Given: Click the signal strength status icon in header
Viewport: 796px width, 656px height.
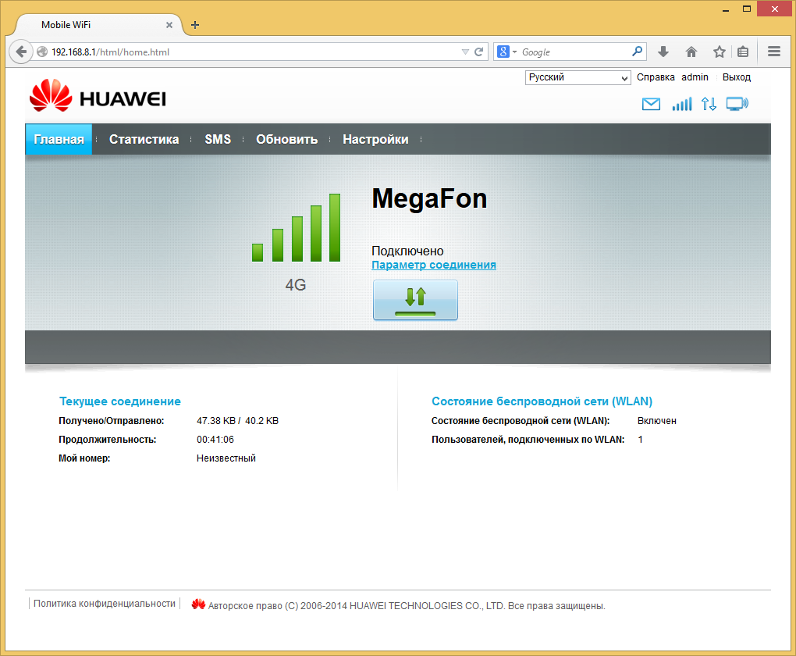Looking at the screenshot, I should point(682,104).
